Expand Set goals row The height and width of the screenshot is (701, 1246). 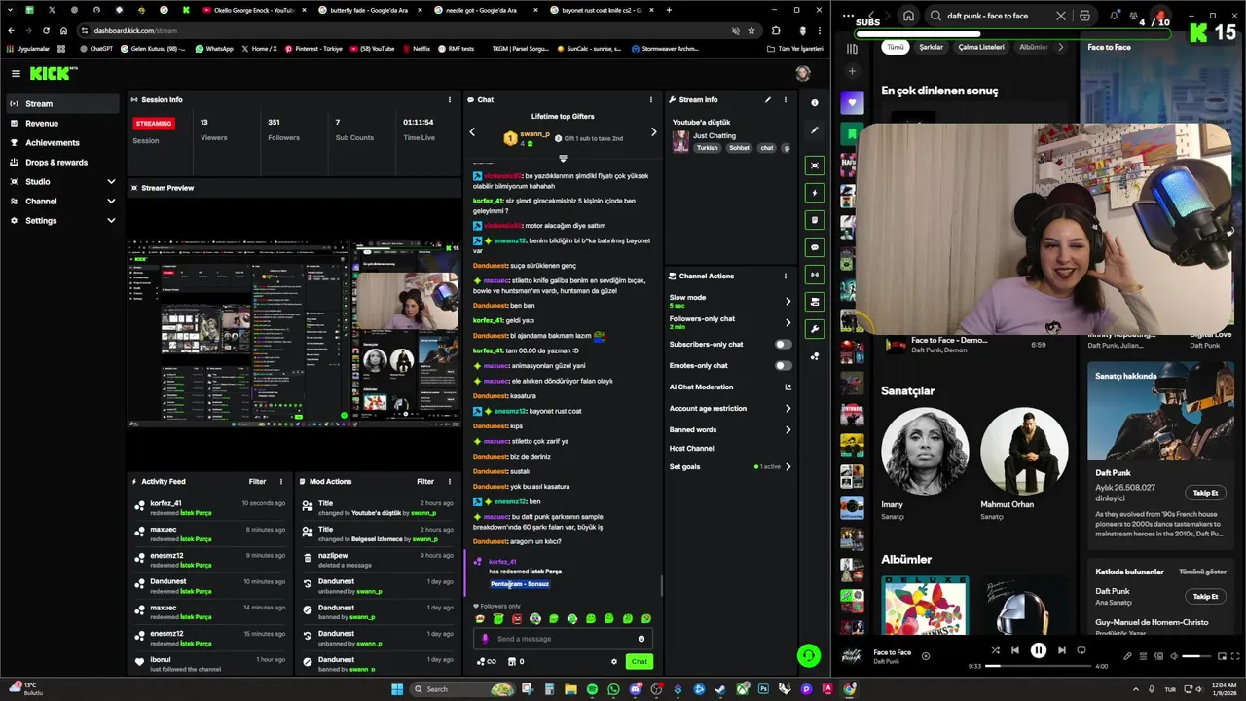click(x=730, y=466)
